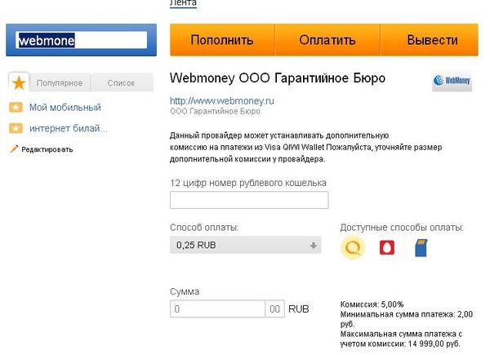Click pencil icon next to Редактировать
The image size is (490, 355).
pos(14,149)
